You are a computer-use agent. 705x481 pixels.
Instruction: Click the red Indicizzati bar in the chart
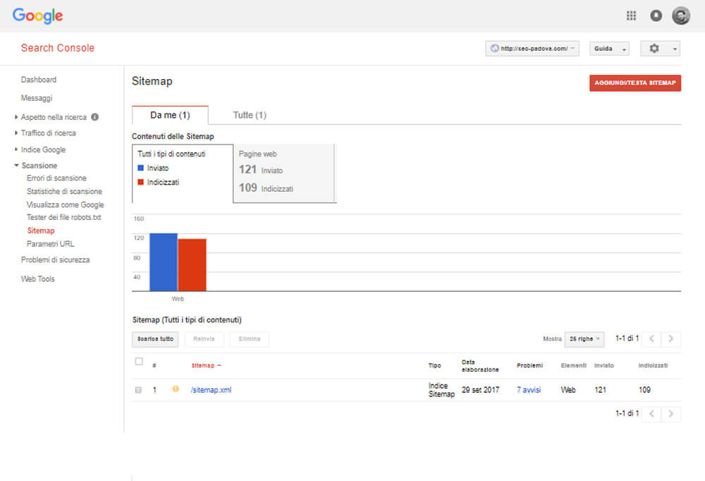pyautogui.click(x=192, y=264)
